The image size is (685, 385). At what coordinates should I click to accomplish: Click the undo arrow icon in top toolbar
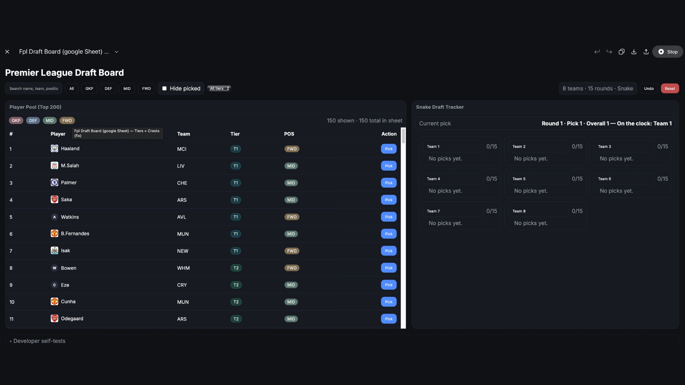(597, 52)
